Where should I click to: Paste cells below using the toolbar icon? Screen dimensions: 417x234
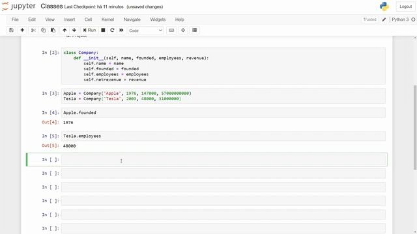point(53,31)
